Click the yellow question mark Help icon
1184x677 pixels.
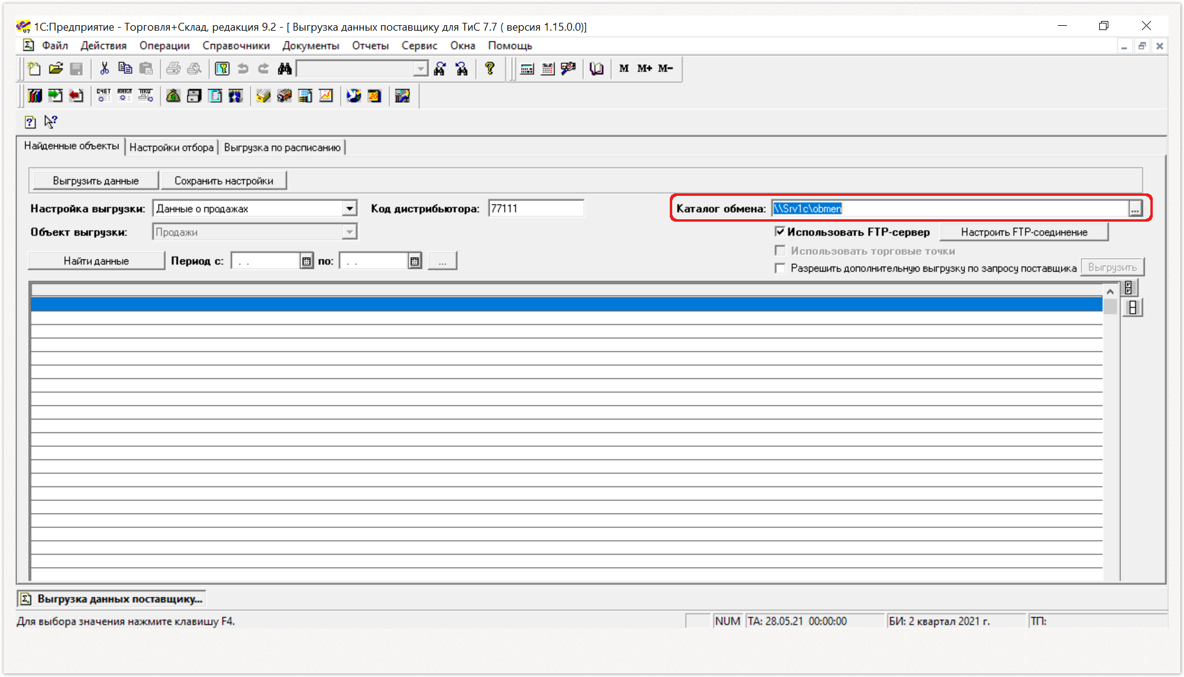[490, 69]
